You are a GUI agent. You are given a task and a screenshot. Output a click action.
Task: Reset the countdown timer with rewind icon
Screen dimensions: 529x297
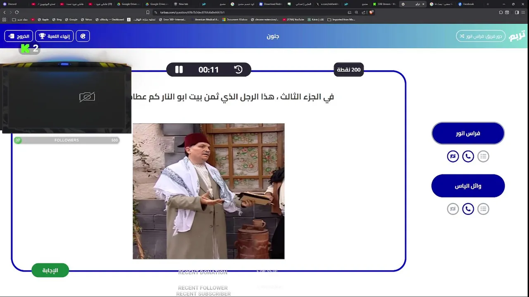click(x=238, y=70)
